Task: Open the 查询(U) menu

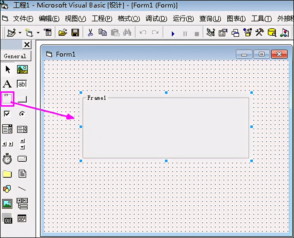Action: tap(210, 19)
